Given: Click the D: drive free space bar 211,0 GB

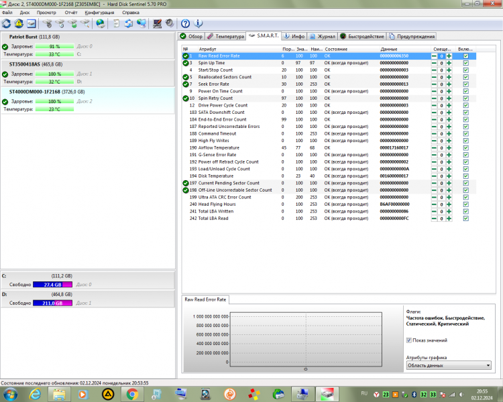Looking at the screenshot, I should coord(52,304).
